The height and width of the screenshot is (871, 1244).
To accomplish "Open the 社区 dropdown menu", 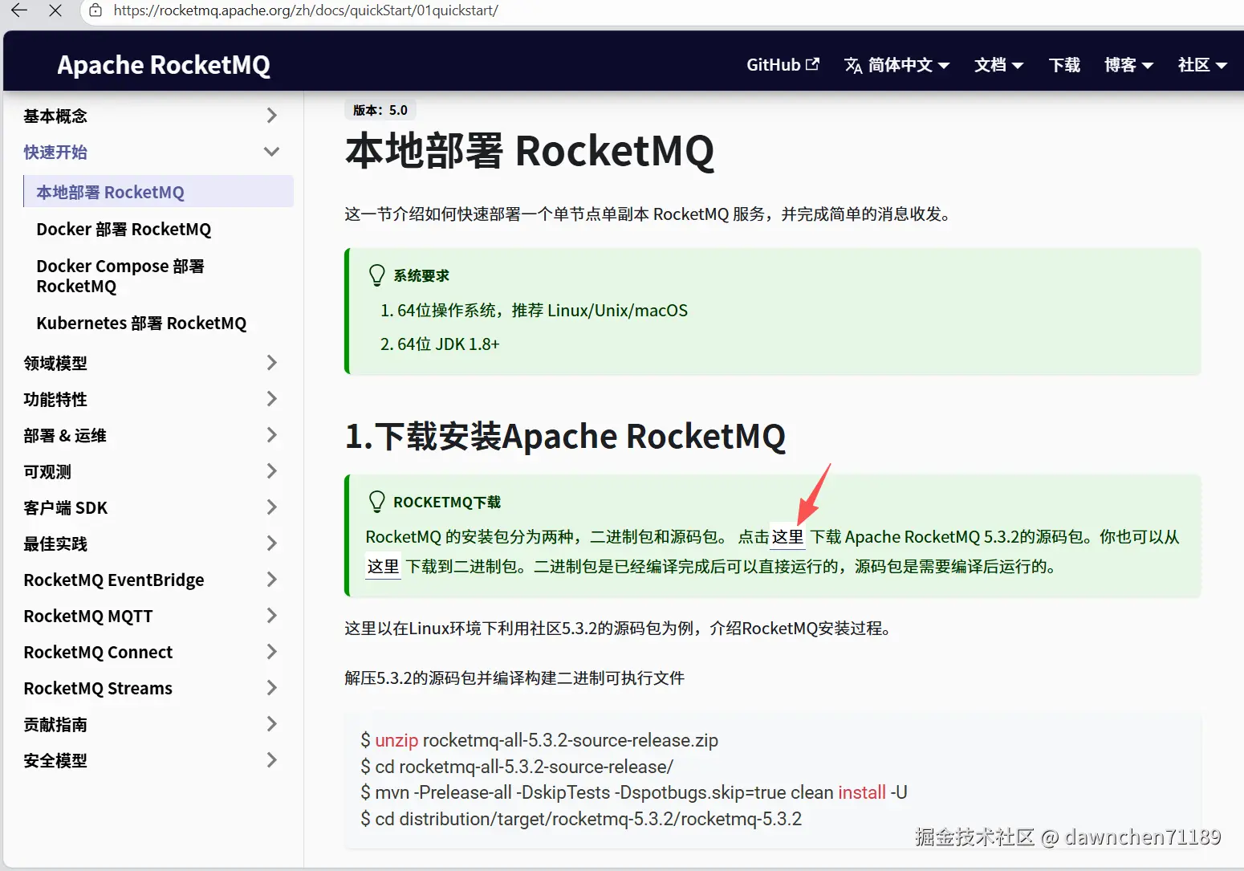I will pyautogui.click(x=1202, y=65).
